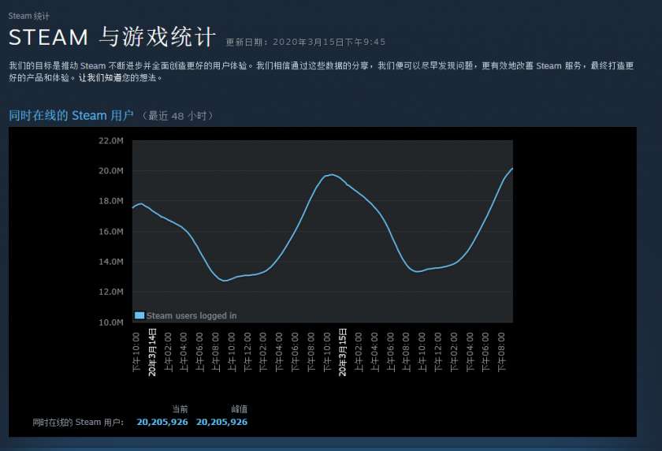Click the 22.0M y-axis label
Viewport: 662px width, 451px height.
coord(111,140)
